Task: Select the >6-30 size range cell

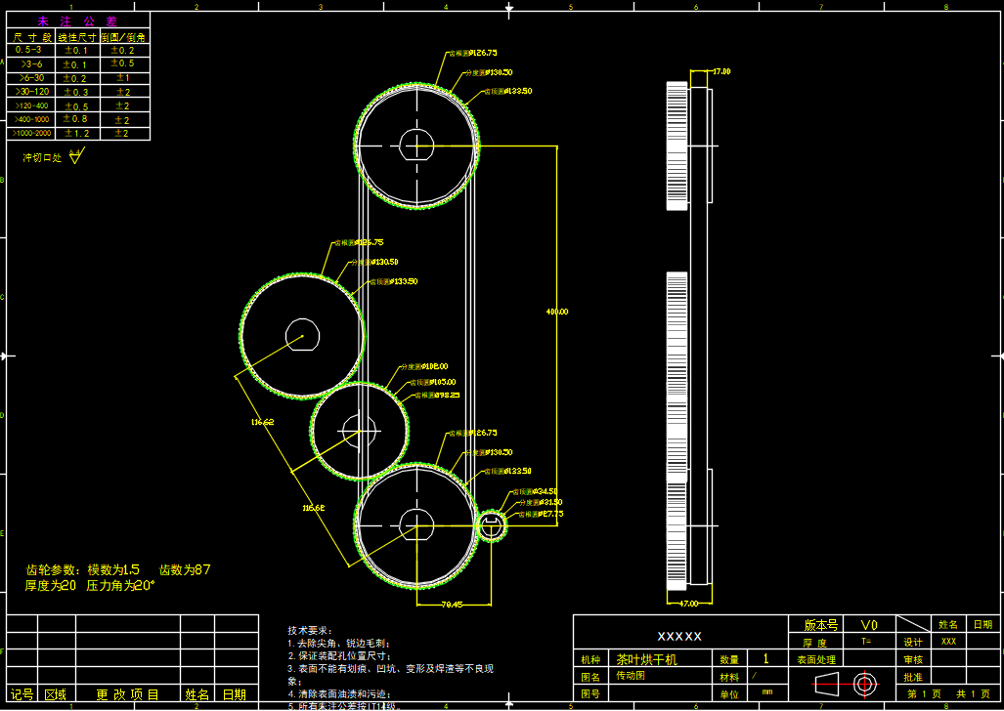Action: (x=31, y=78)
